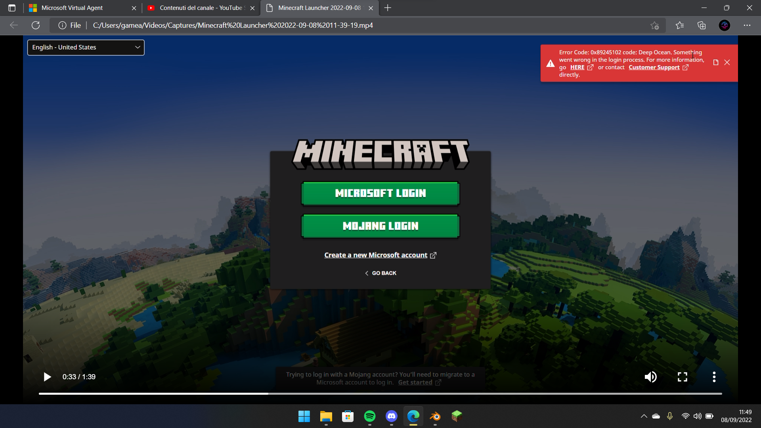Enter fullscreen mode on the video player
This screenshot has width=761, height=428.
[x=682, y=377]
